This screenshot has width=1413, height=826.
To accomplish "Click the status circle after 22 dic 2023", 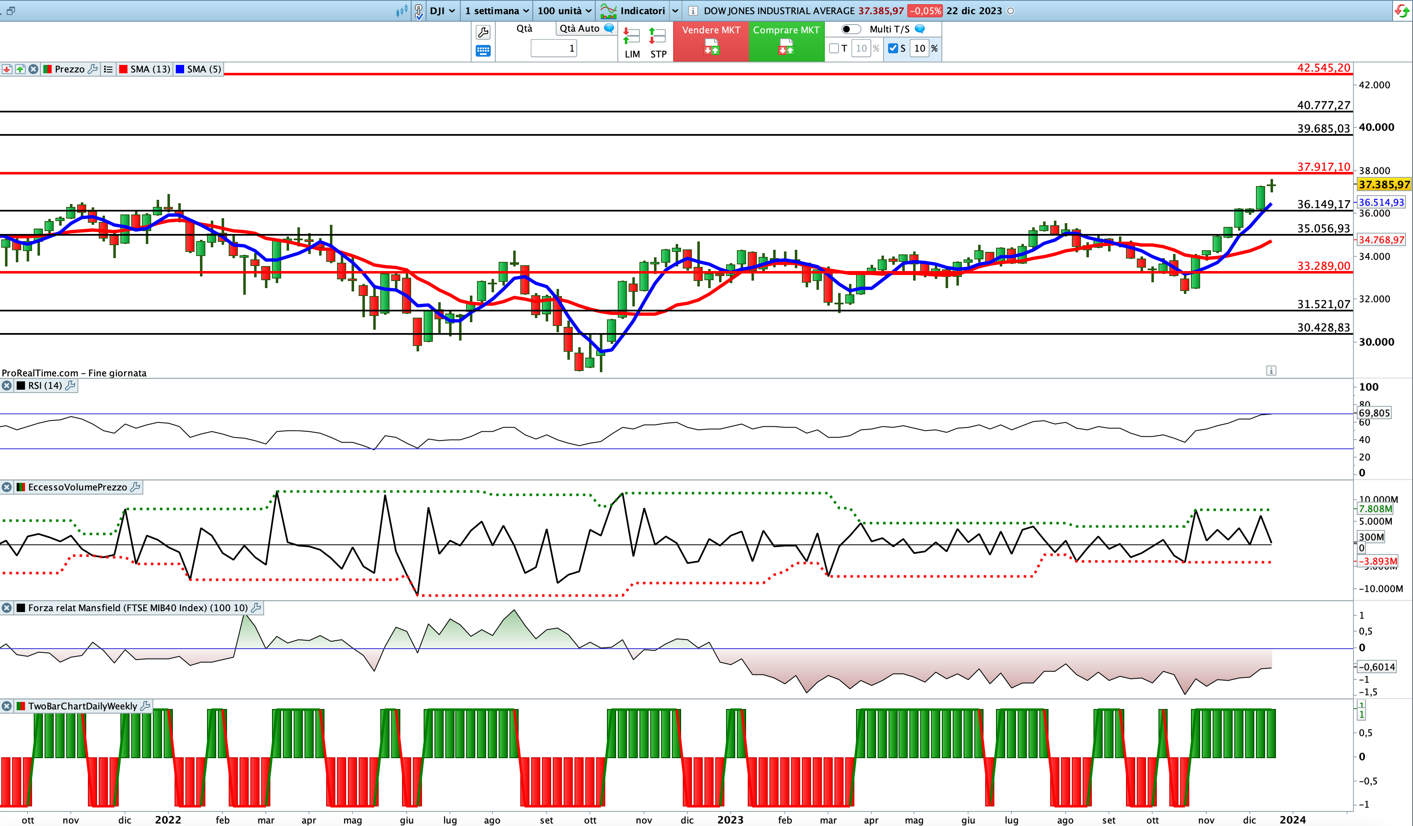I will 1011,11.
